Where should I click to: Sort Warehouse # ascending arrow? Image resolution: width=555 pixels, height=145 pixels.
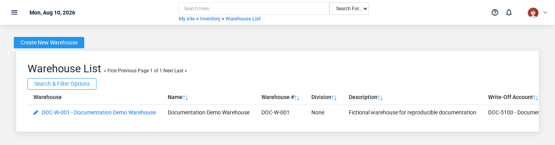click(296, 97)
